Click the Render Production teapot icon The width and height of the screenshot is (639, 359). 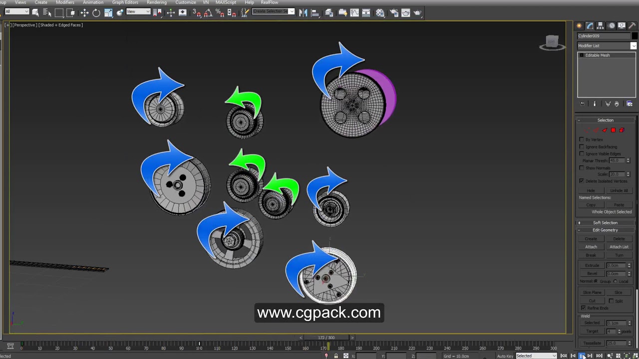click(417, 12)
